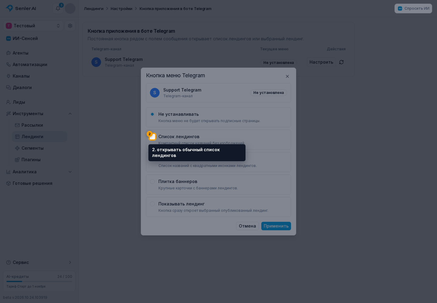Screen dimensions: 437x303
Task: Click the Лиды person icon
Action: click(8, 102)
